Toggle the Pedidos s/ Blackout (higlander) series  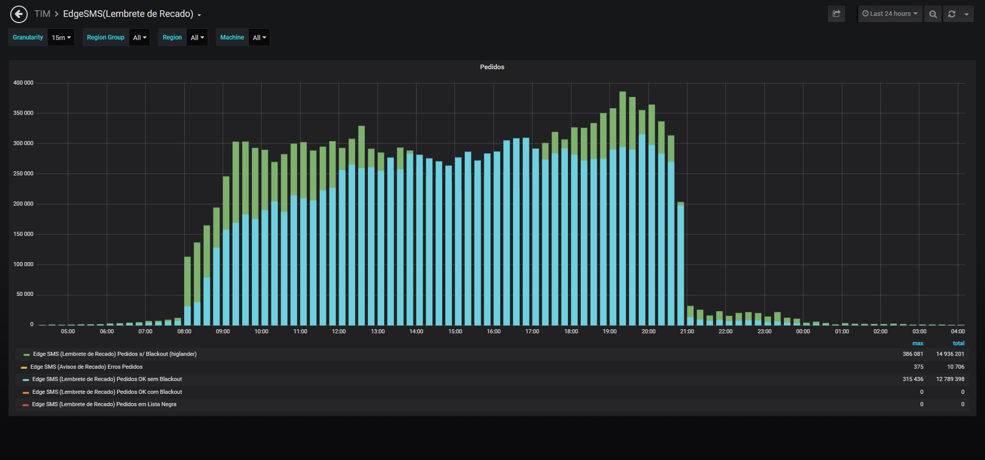coord(115,354)
